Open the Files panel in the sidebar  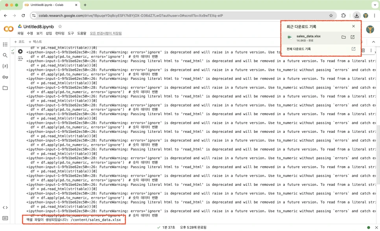click(x=5, y=88)
